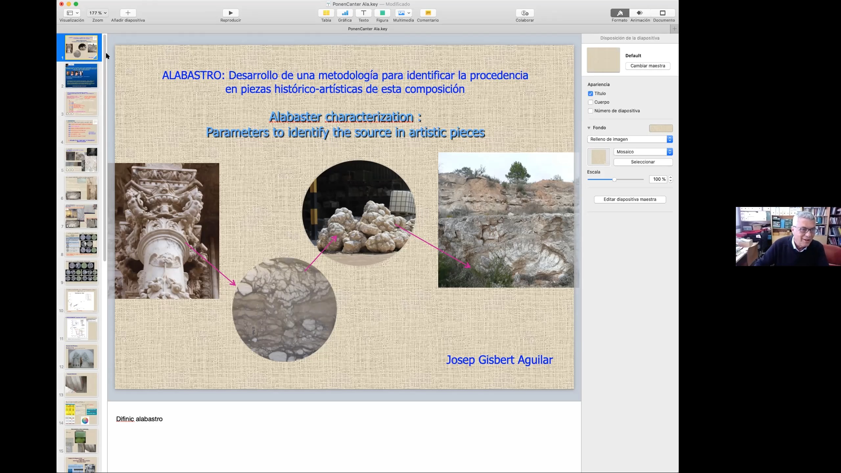
Task: Click Editar diapositiva maestra button
Action: tap(630, 199)
